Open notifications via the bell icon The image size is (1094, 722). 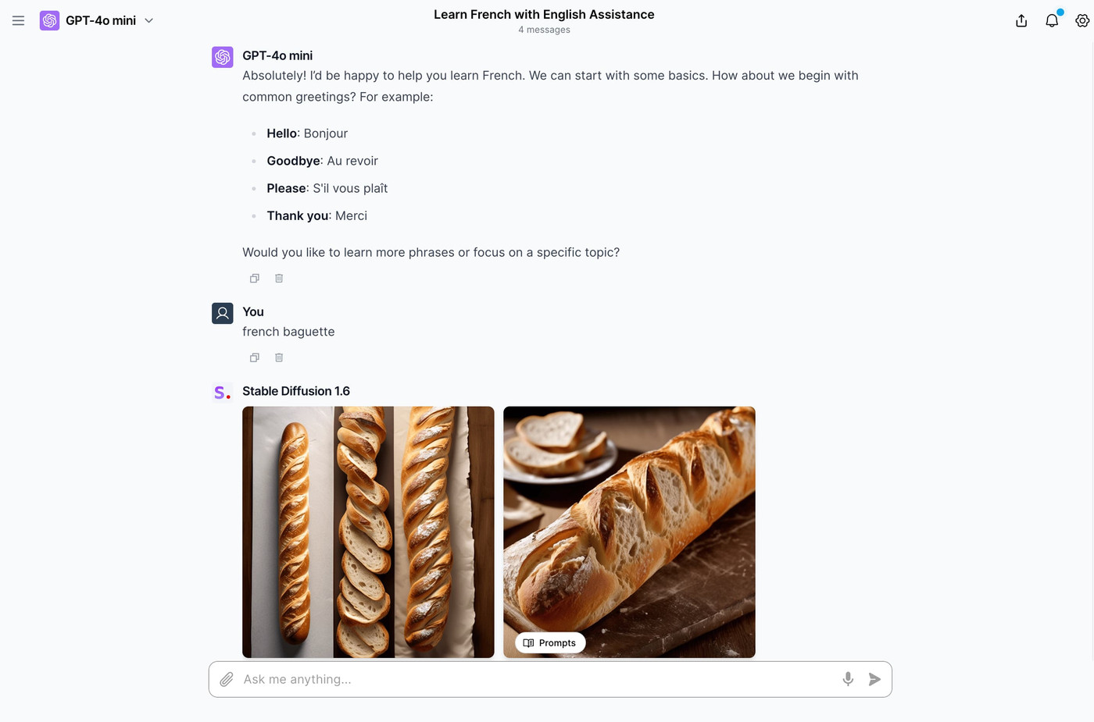(1052, 20)
